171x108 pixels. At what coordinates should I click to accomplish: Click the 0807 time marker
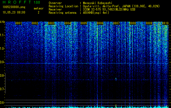tap(116, 23)
